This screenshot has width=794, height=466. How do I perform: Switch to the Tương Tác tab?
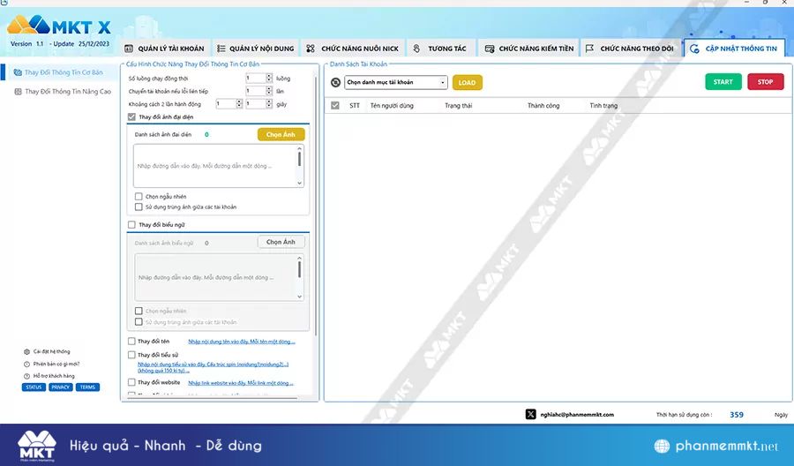click(x=440, y=49)
